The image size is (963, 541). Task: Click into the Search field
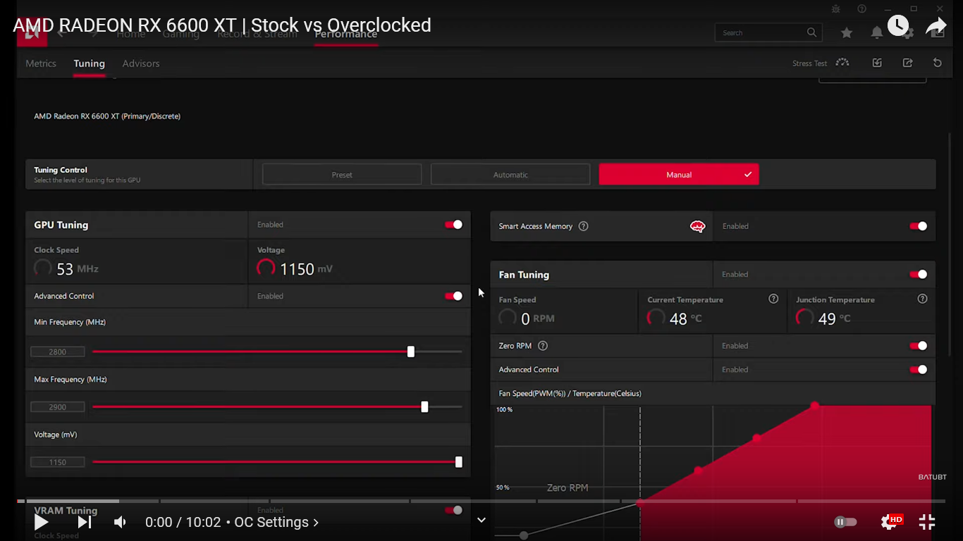pyautogui.click(x=768, y=32)
